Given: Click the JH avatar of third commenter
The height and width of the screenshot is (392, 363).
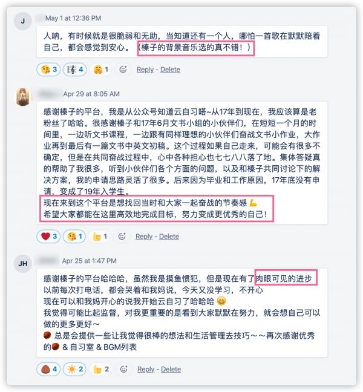Looking at the screenshot, I should (23, 264).
